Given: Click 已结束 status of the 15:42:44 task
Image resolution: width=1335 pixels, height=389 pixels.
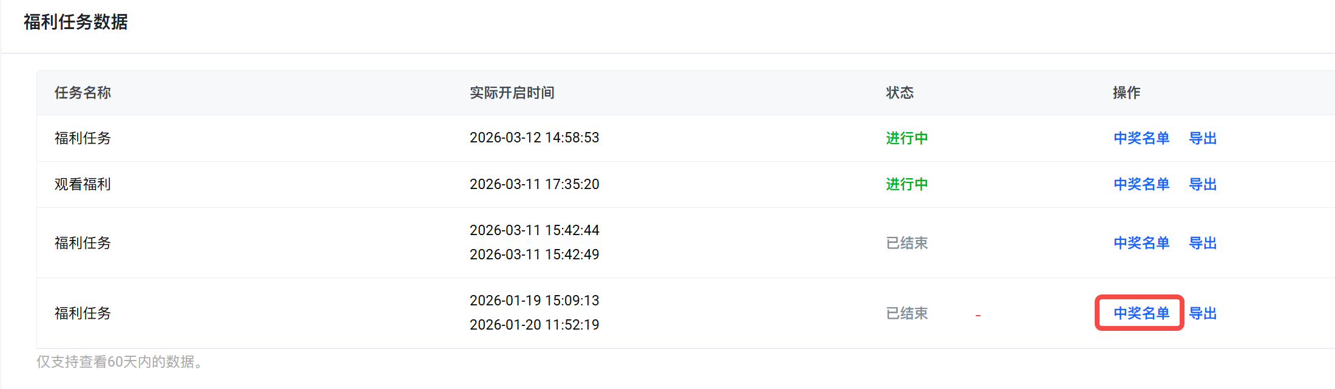Looking at the screenshot, I should (x=907, y=243).
